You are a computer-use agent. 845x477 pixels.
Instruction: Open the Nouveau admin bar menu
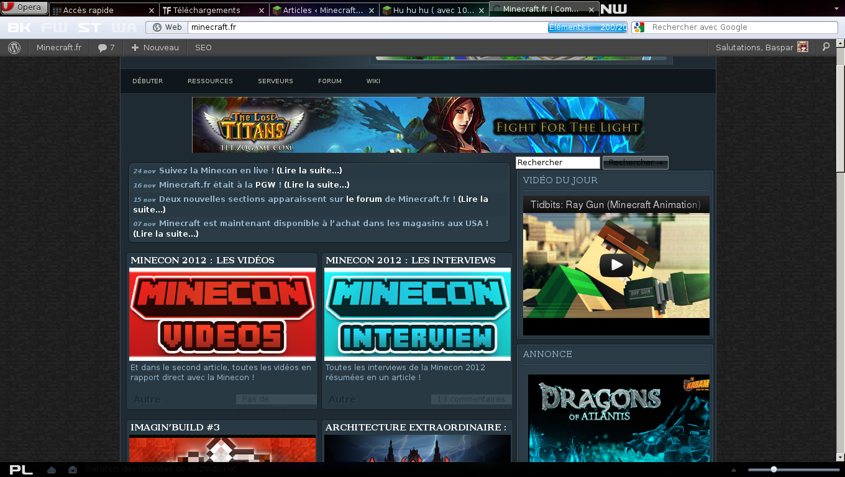coord(155,48)
